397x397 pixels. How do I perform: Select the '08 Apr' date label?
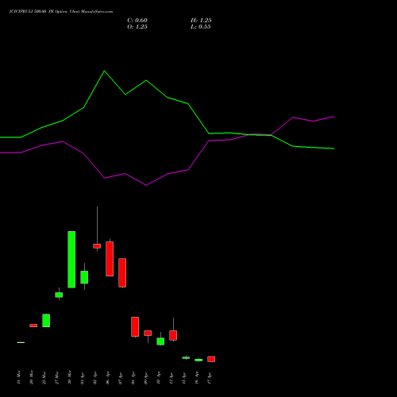click(x=133, y=377)
